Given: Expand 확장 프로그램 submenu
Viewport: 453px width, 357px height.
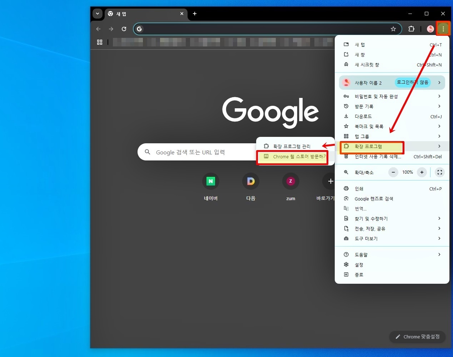Looking at the screenshot, I should pyautogui.click(x=392, y=147).
